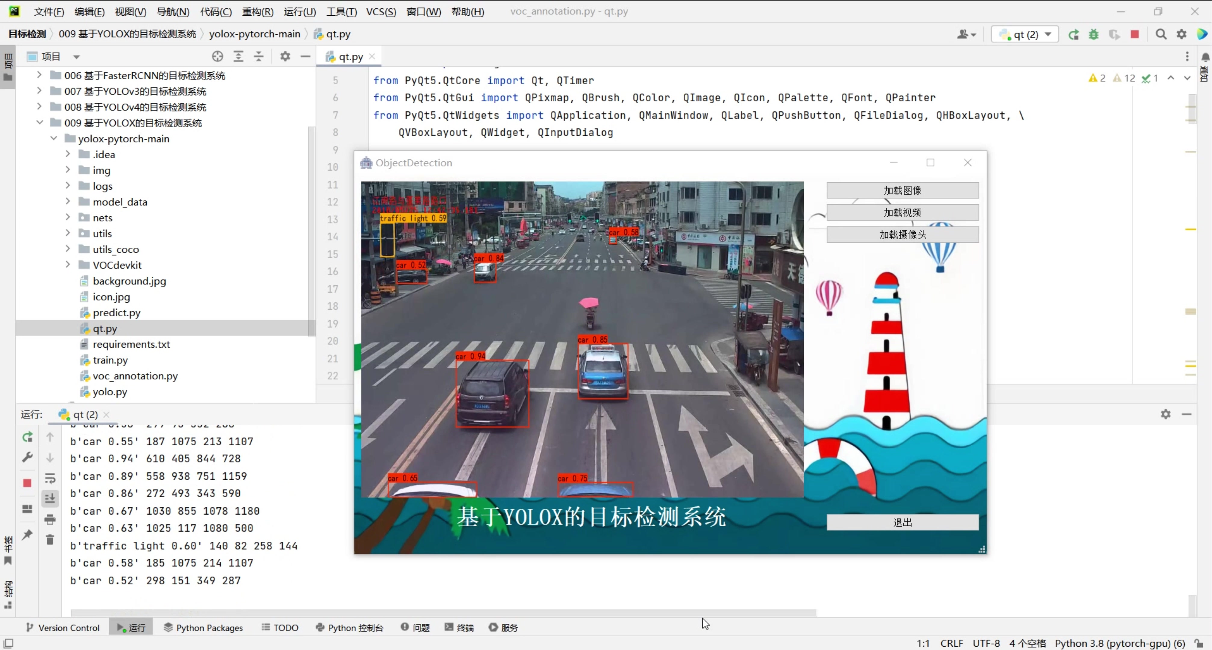Toggle scroll to end in Run console

[50, 499]
